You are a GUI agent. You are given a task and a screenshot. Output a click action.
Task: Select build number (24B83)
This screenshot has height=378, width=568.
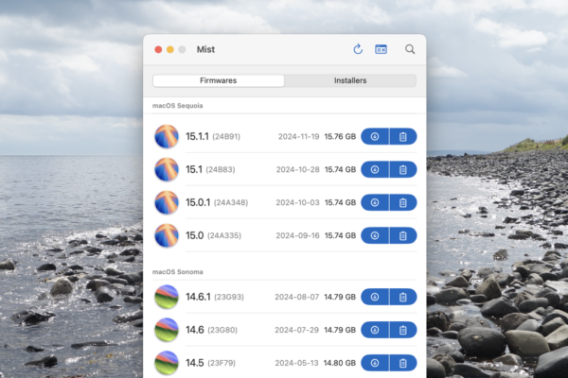pos(221,170)
